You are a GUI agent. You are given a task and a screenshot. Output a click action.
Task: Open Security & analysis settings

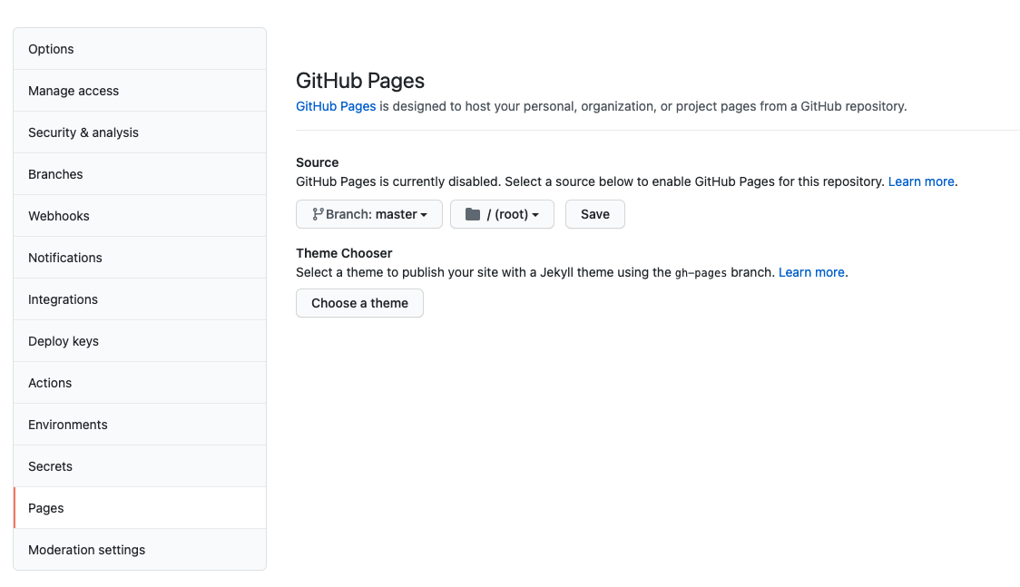point(139,132)
